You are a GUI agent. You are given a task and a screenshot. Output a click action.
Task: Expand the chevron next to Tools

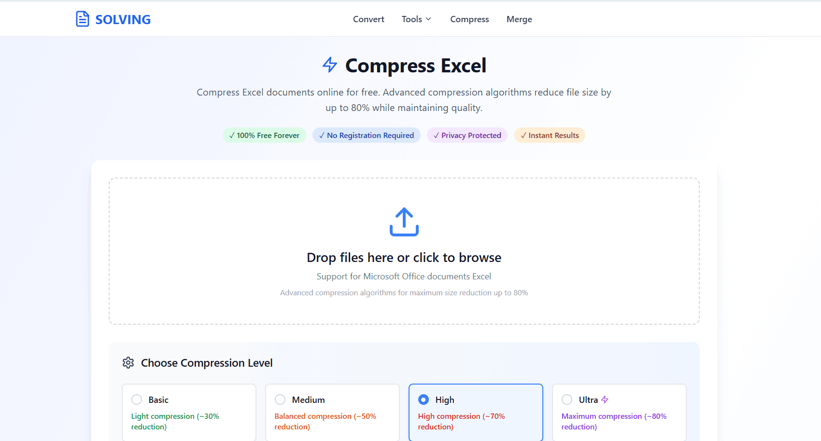[429, 19]
